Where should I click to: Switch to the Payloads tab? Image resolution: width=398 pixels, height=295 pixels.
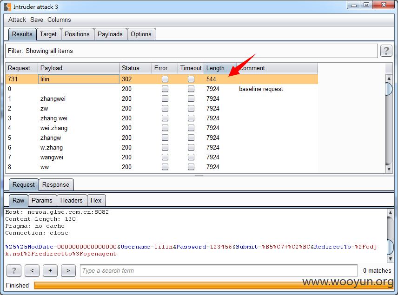[x=110, y=34]
